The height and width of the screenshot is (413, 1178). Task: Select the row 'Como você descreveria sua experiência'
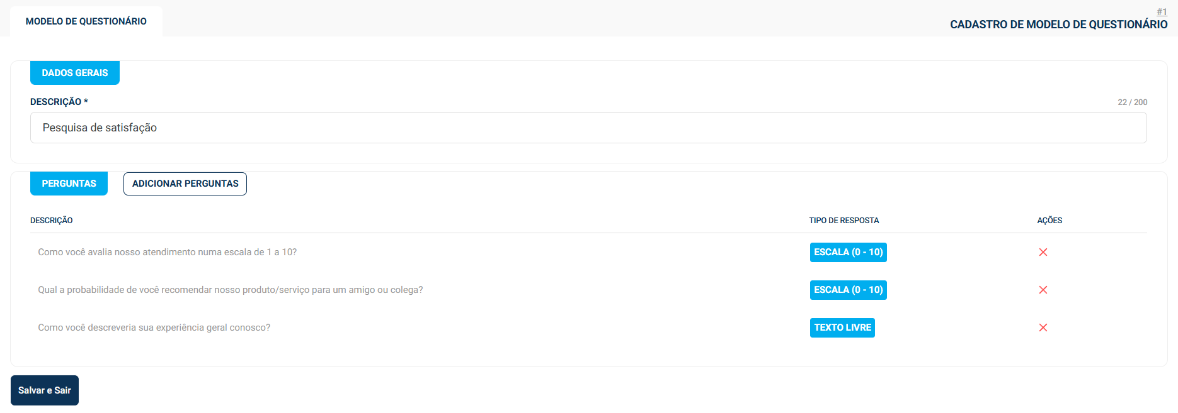(x=154, y=328)
